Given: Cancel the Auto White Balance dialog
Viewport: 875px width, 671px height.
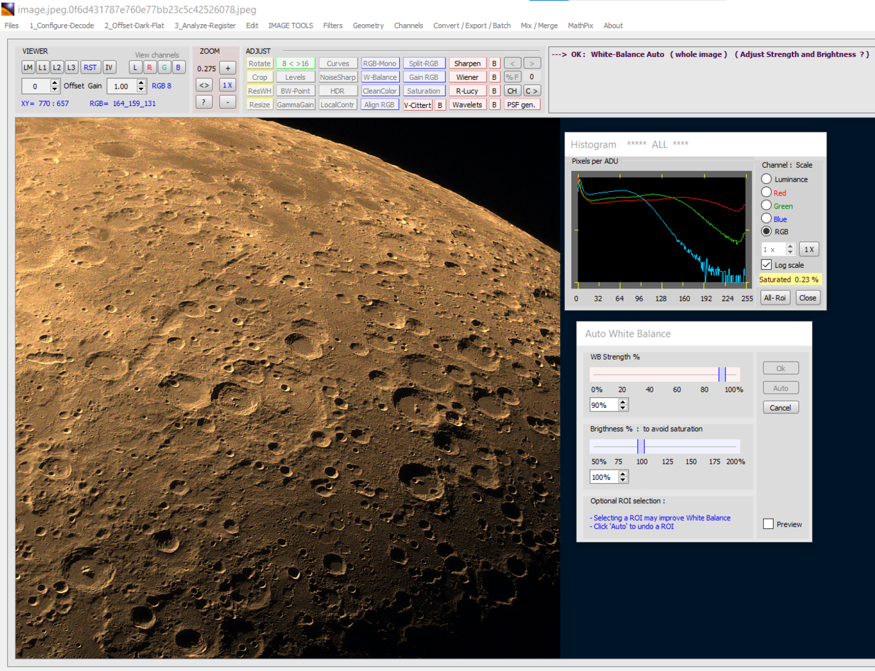Looking at the screenshot, I should click(x=780, y=408).
